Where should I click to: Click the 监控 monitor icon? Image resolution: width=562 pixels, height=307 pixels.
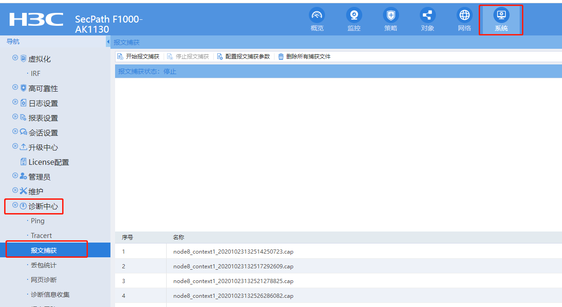click(354, 16)
